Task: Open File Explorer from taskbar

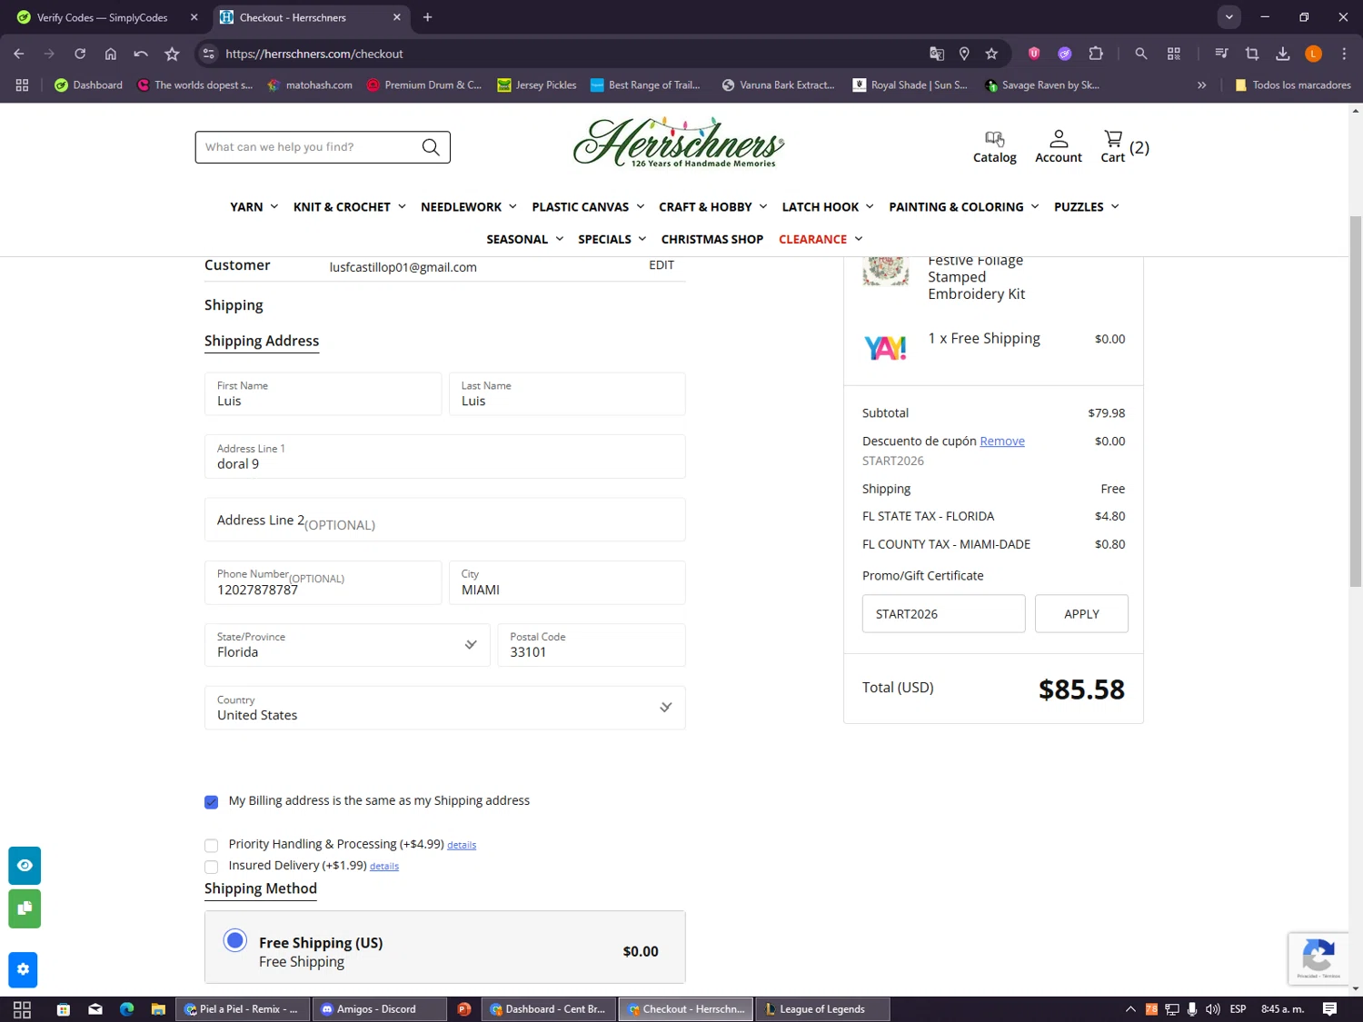Action: [158, 1009]
